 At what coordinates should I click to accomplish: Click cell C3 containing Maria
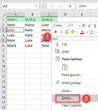(x=46, y=30)
